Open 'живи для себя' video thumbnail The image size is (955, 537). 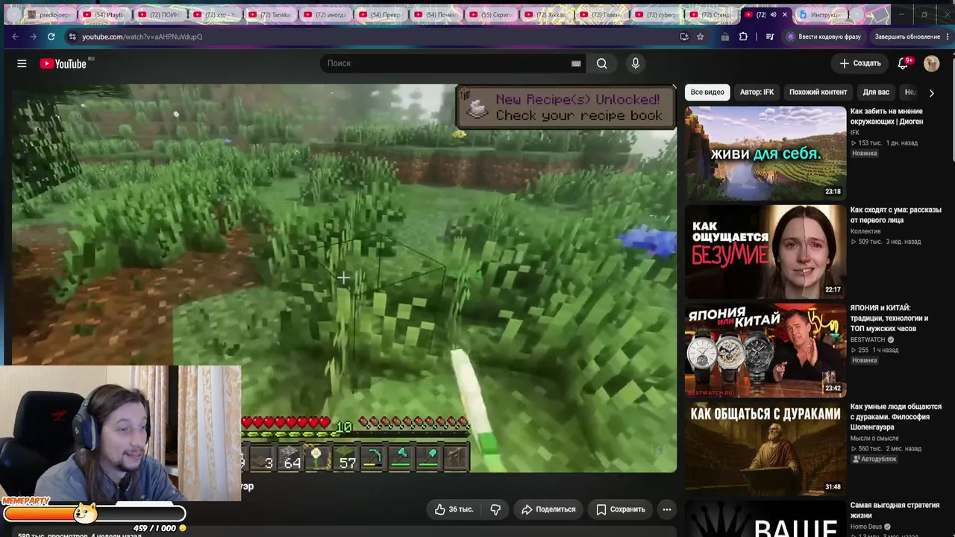tap(765, 153)
